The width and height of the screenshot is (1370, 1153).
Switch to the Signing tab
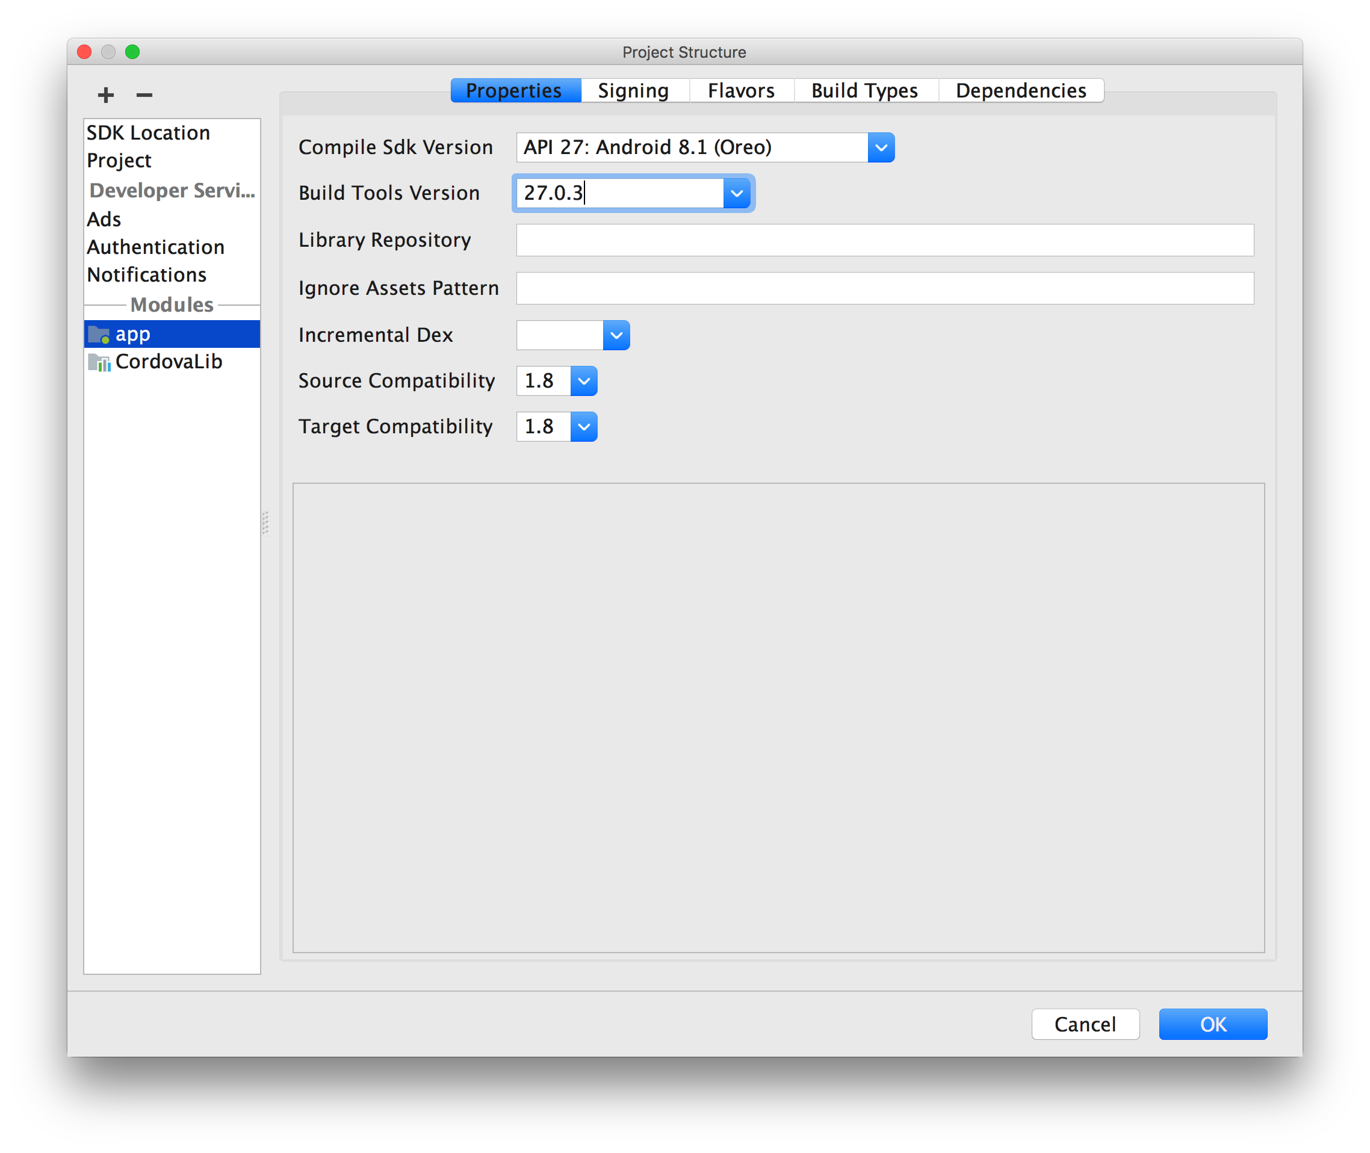click(x=633, y=91)
